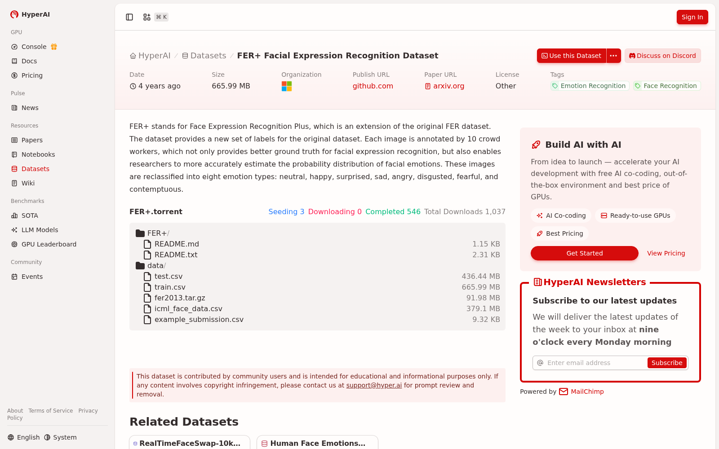Click the Completed 546 torrent stat

393,212
